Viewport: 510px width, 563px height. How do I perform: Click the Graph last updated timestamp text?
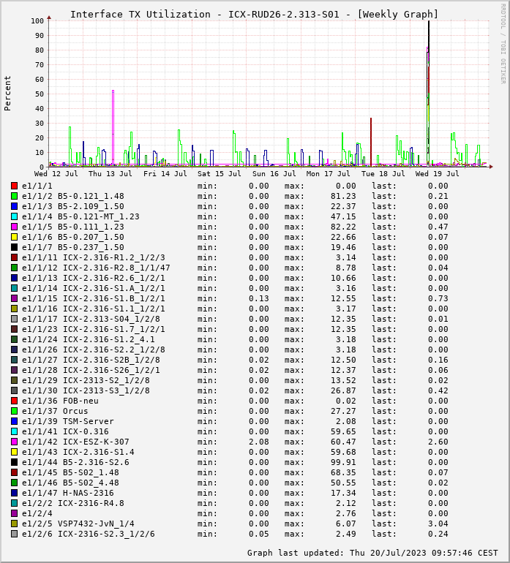click(372, 553)
